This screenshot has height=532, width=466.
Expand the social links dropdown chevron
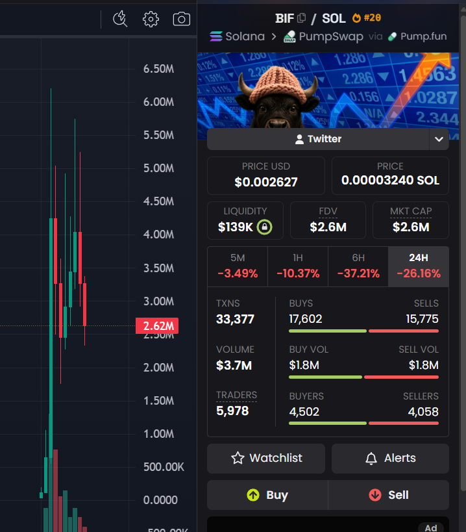click(439, 139)
